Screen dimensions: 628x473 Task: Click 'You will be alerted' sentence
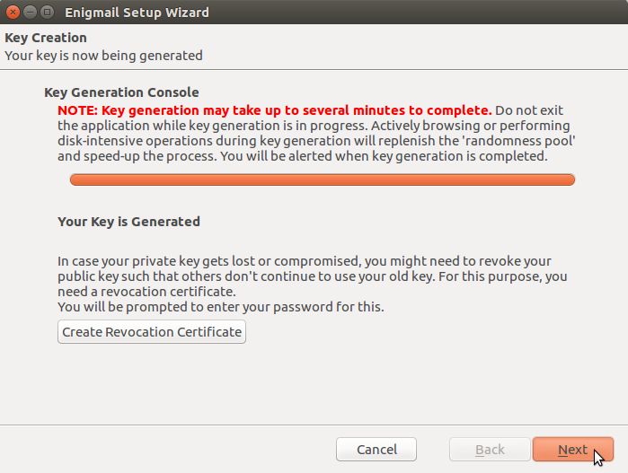tap(384, 156)
